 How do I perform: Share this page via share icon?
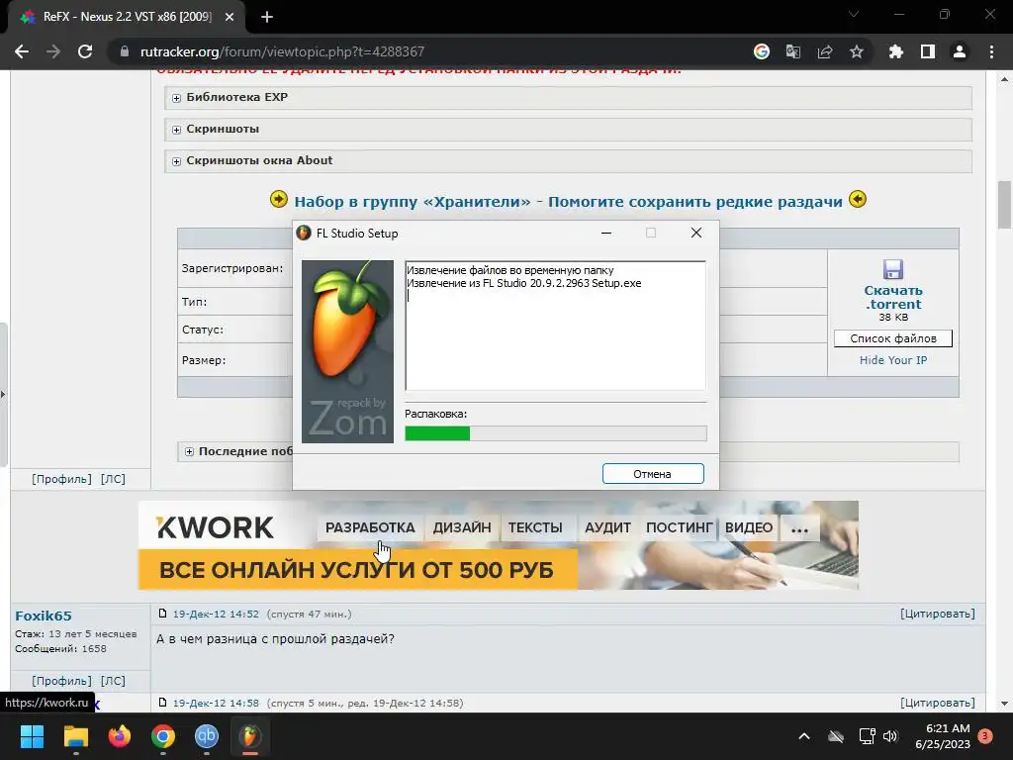(825, 51)
